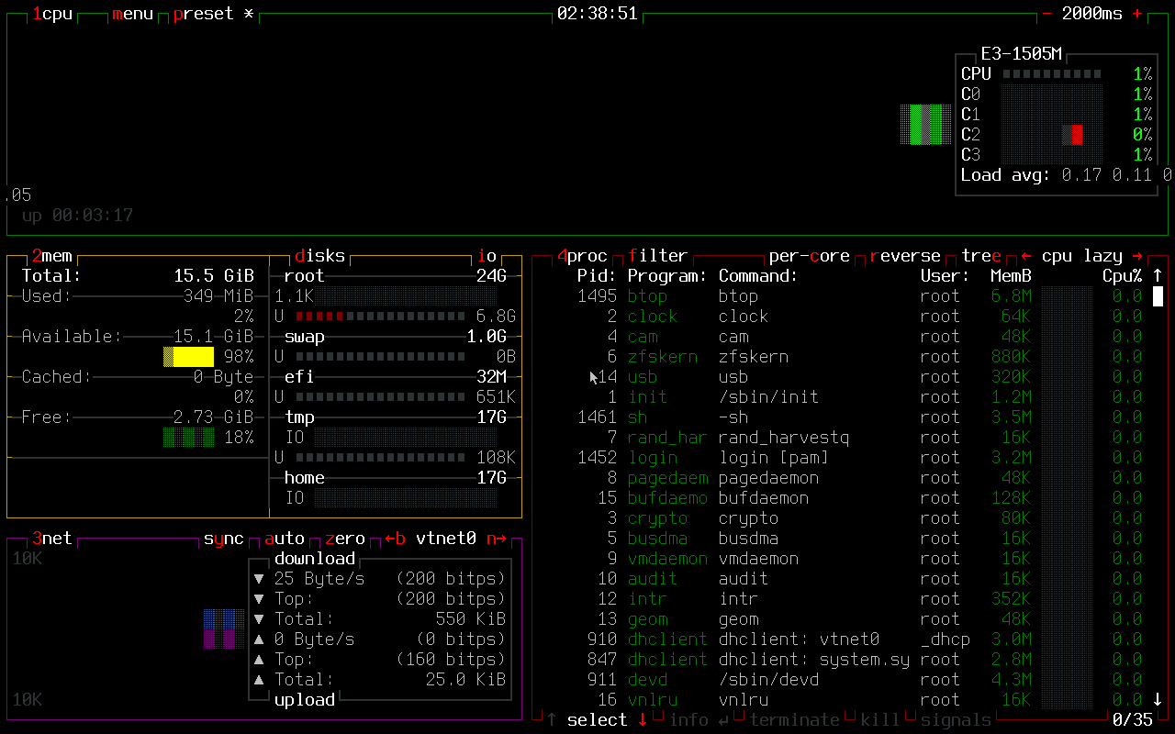Click the plus to increase update interval
The height and width of the screenshot is (734, 1175).
(x=1137, y=14)
